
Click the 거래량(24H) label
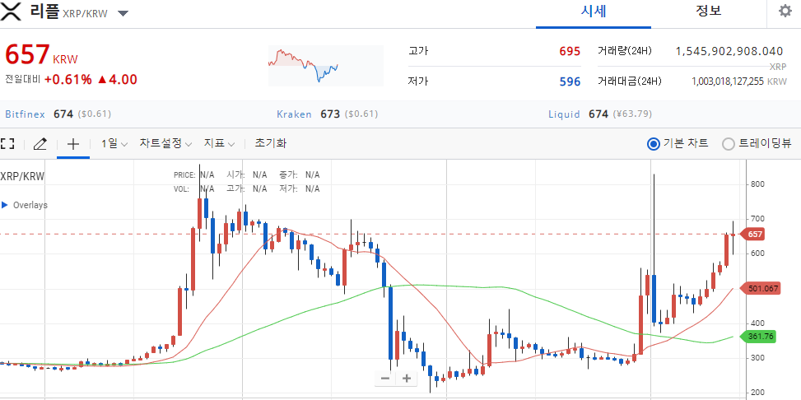[x=624, y=51]
